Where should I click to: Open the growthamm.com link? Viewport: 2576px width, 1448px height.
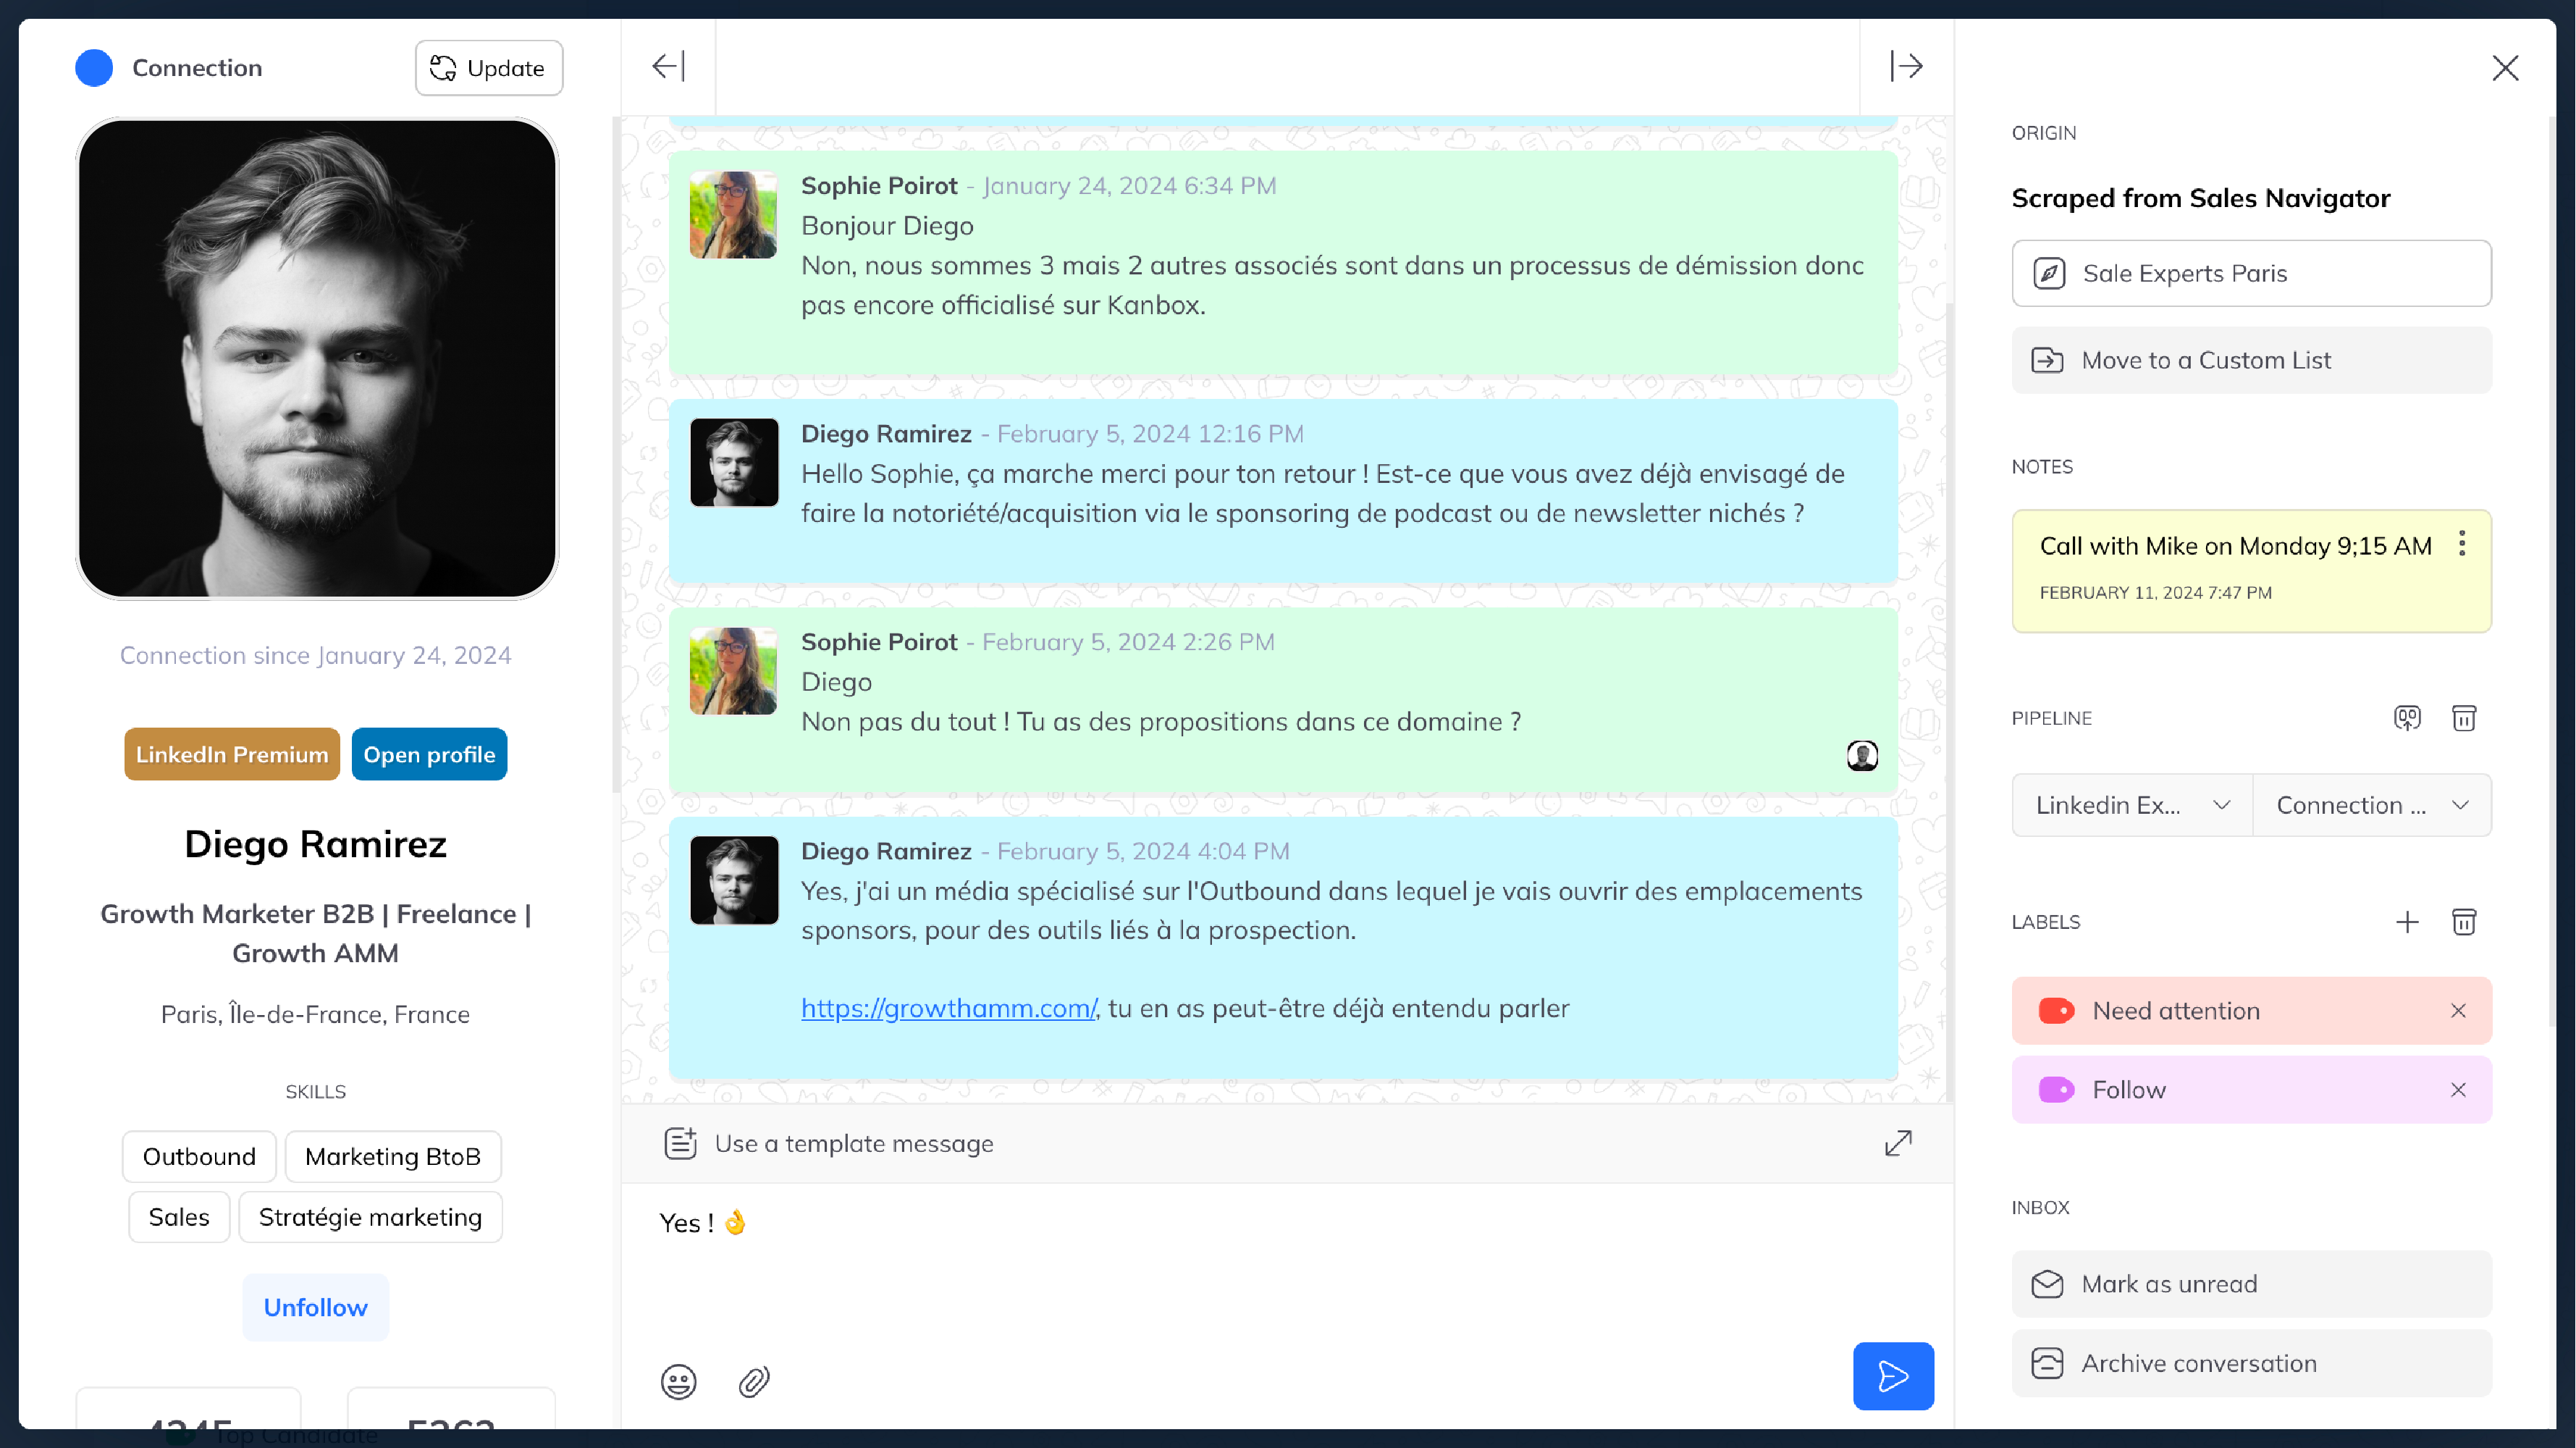pos(948,1008)
